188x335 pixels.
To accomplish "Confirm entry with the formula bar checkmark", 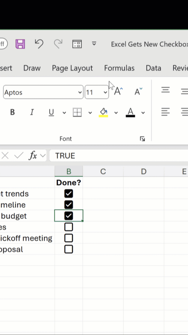I will tap(19, 156).
